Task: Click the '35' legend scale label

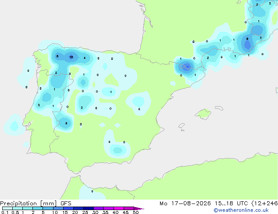Action: 105,212
